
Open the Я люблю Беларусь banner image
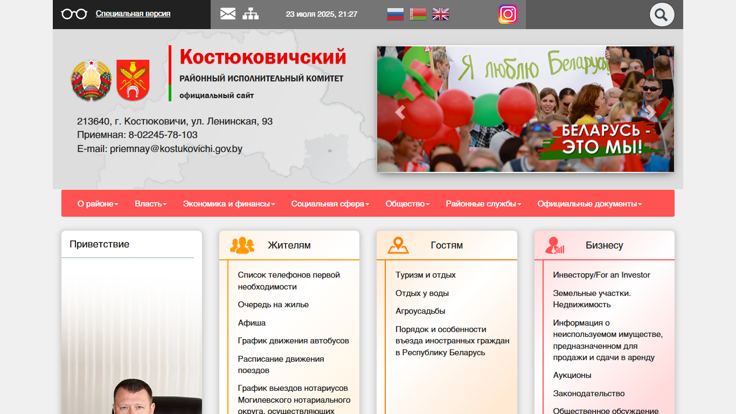coord(525,109)
